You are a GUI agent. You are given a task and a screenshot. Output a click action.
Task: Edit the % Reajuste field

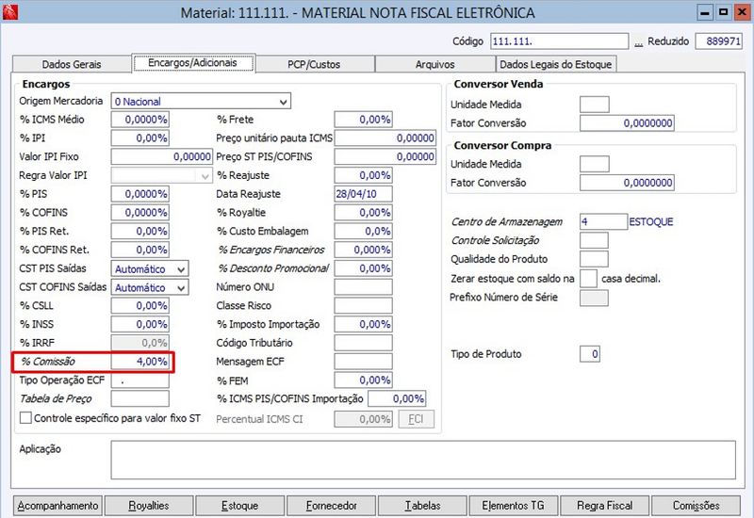pyautogui.click(x=364, y=175)
